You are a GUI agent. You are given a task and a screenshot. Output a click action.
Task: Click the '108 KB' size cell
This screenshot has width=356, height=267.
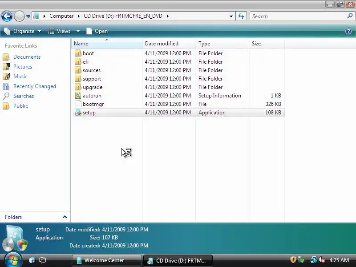pos(273,113)
